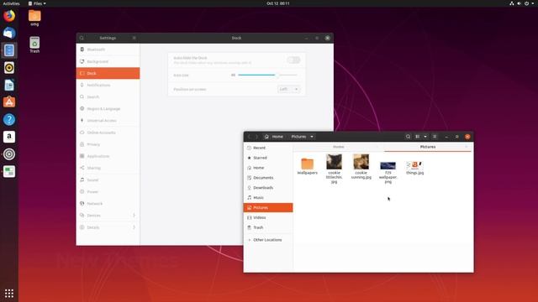Select the Wallpapers folder

pyautogui.click(x=307, y=167)
